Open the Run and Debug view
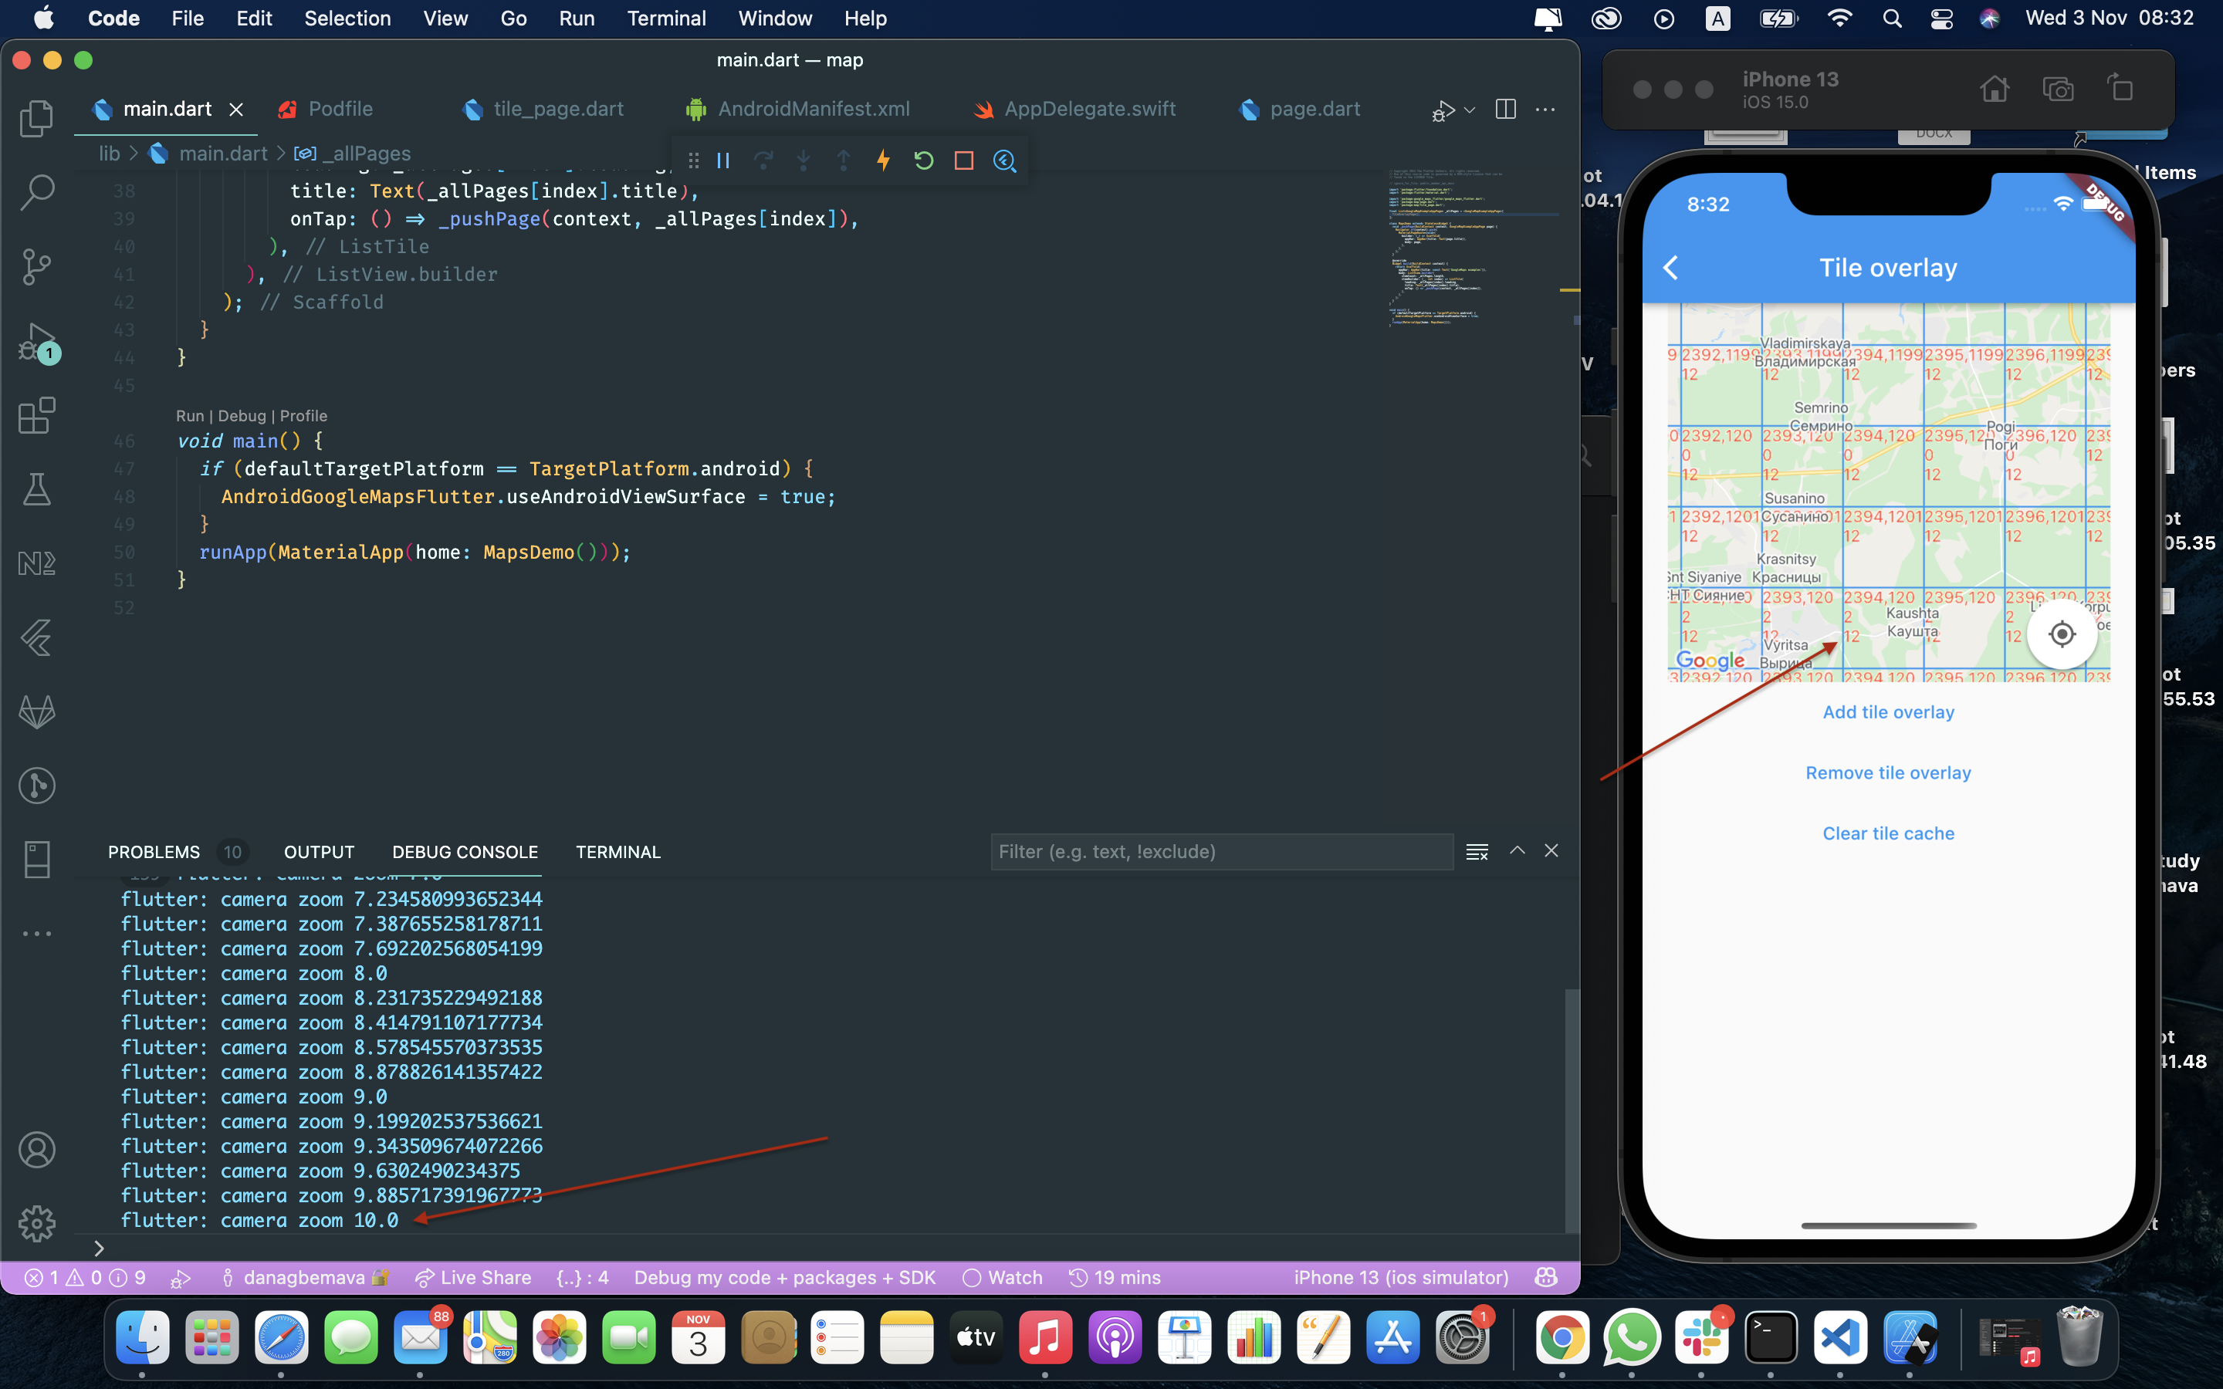The width and height of the screenshot is (2223, 1389). (x=37, y=342)
